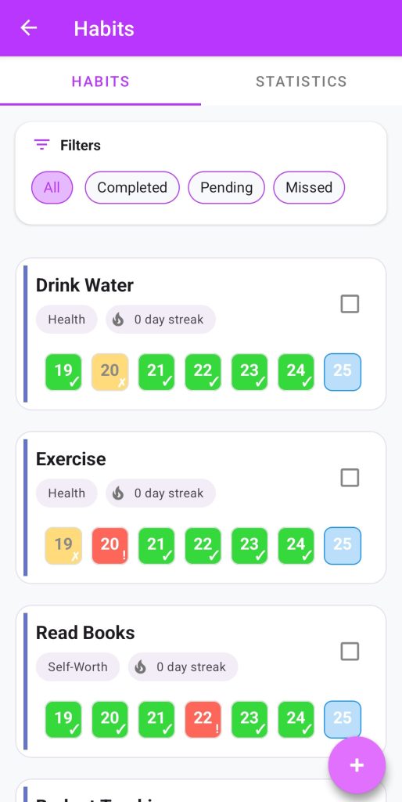Tap the floating plus add-habit button

tap(357, 765)
